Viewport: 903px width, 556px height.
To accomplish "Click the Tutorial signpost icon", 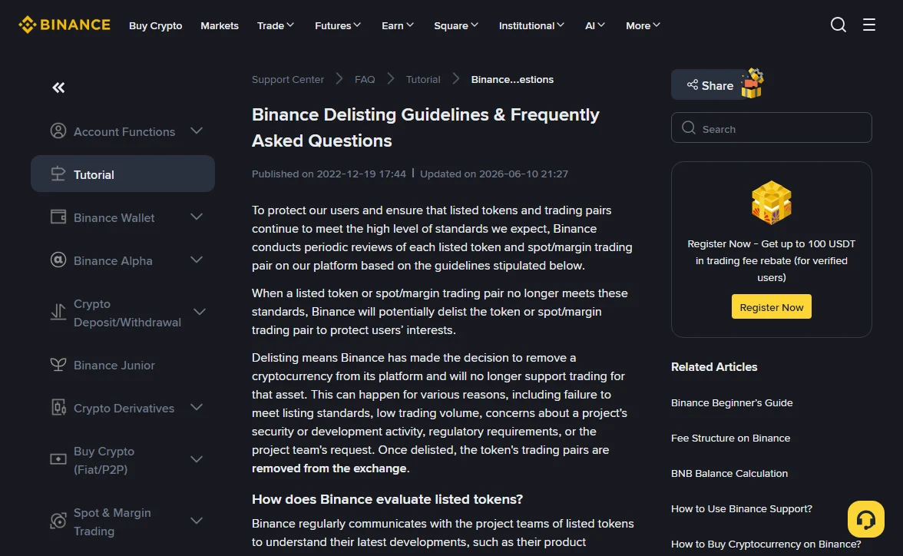I will 58,174.
